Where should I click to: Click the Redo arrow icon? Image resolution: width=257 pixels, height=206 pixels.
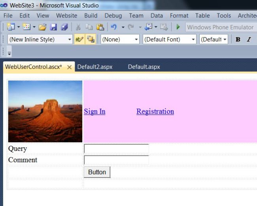coord(131,27)
